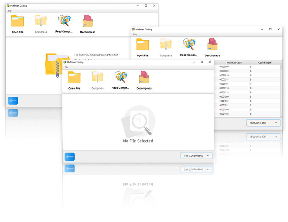Image resolution: width=288 pixels, height=222 pixels.
Task: Click Open File icon in No File Selected window
Action: tap(74, 78)
